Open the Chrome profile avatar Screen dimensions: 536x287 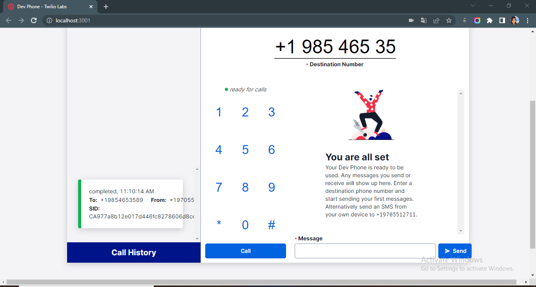click(x=515, y=20)
